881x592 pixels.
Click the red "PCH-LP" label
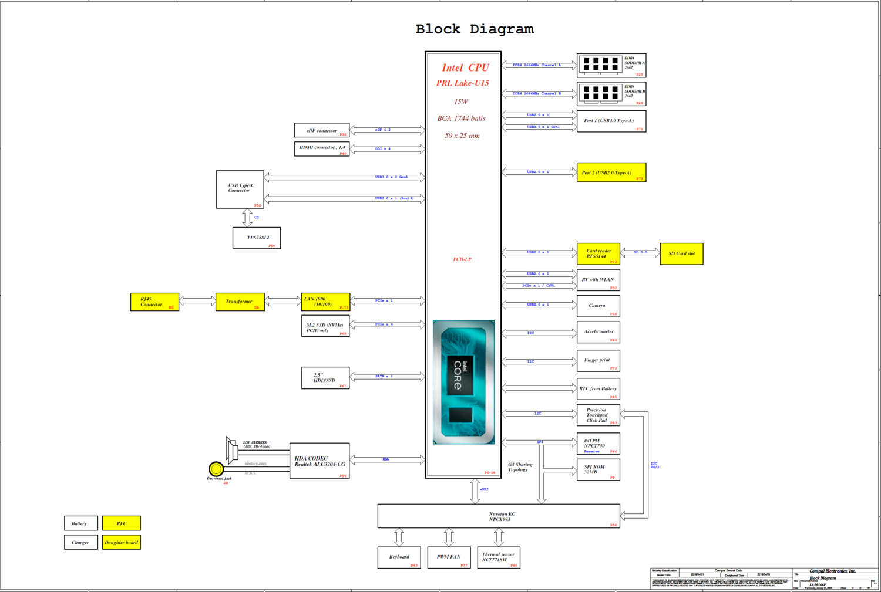tap(462, 259)
